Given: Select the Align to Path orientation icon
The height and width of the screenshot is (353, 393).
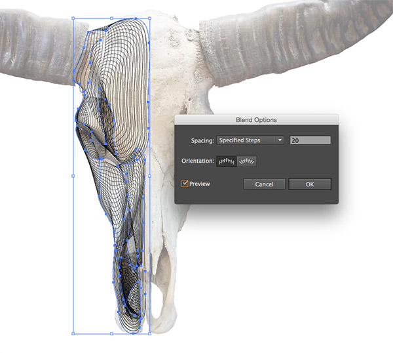Looking at the screenshot, I should pyautogui.click(x=247, y=161).
